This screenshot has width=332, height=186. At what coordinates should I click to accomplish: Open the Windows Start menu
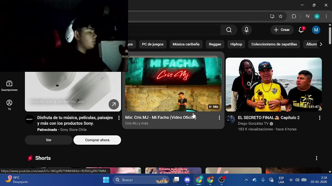click(x=106, y=180)
